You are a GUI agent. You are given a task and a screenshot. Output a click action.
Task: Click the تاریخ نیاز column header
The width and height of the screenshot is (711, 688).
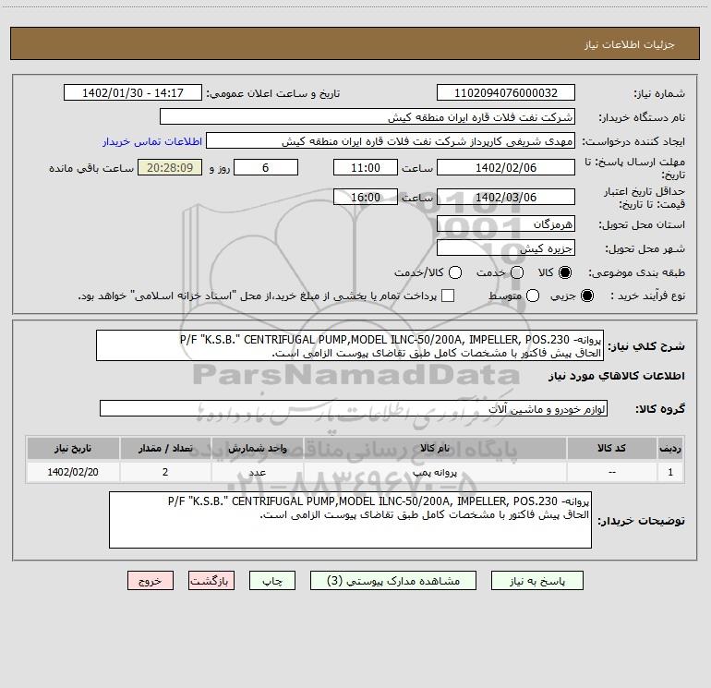pyautogui.click(x=73, y=449)
